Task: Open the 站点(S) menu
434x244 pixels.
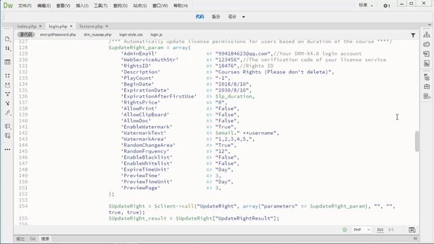Action: [140, 5]
